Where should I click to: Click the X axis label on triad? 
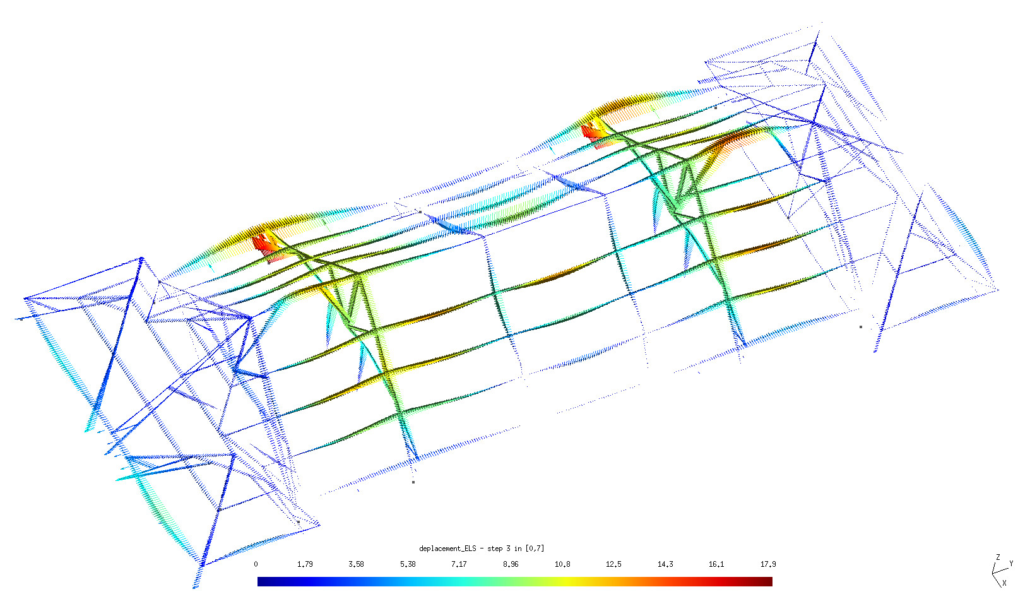coord(1004,583)
